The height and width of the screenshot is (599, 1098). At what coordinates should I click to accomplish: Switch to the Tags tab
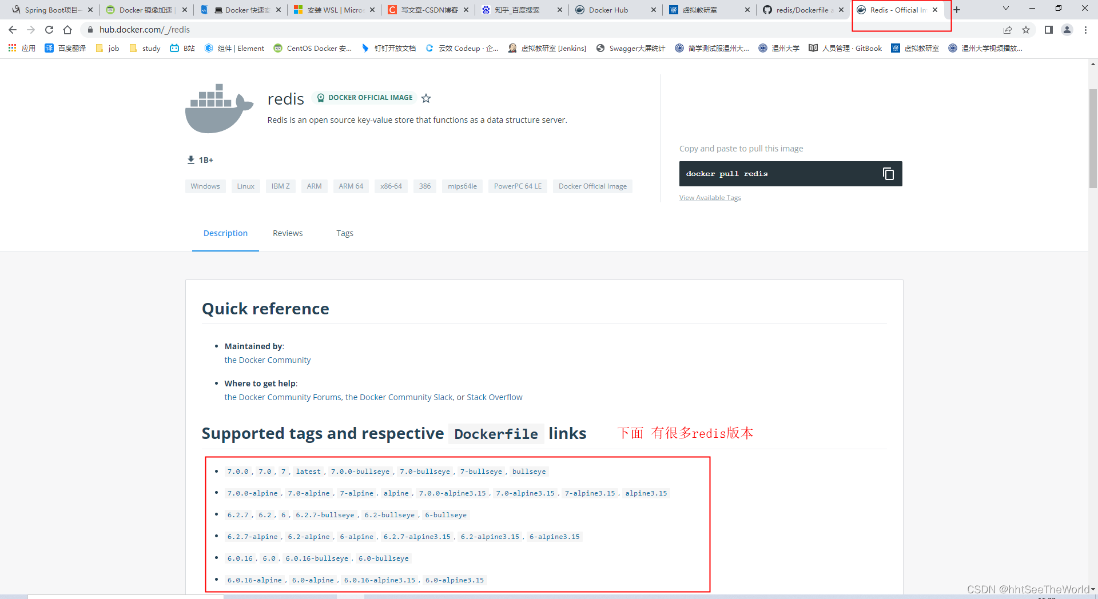click(x=345, y=233)
